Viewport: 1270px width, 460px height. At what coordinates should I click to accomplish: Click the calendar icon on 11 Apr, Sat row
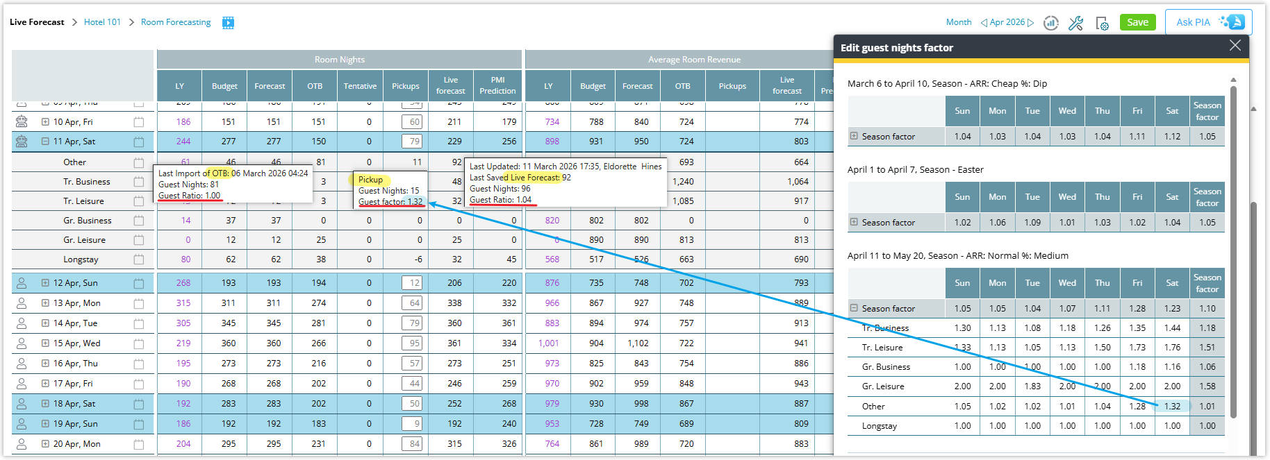pos(139,142)
